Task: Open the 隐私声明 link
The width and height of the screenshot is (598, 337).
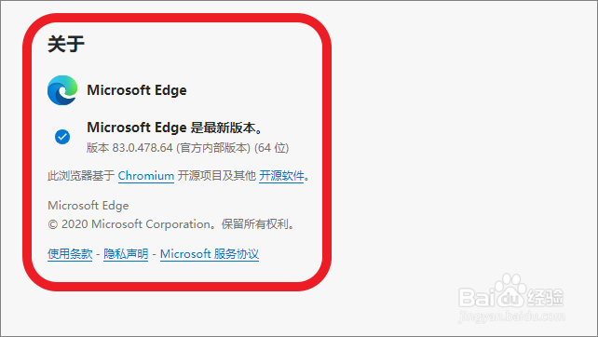Action: point(126,254)
